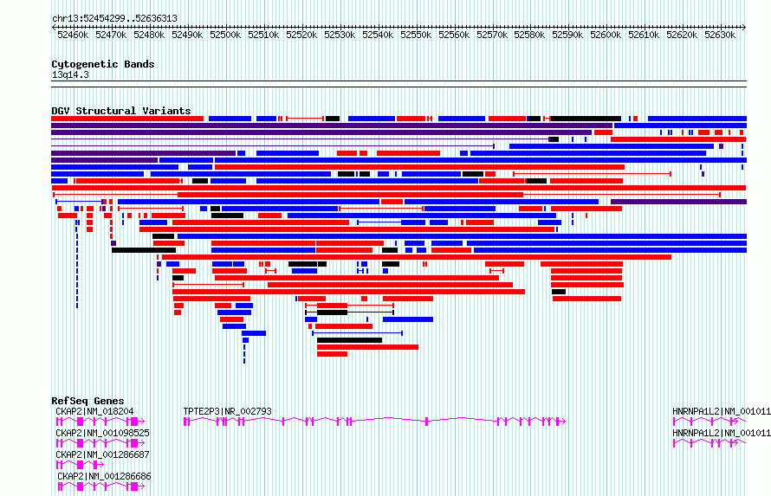Select the 52630k ruler tick label
The image size is (771, 496).
(720, 35)
